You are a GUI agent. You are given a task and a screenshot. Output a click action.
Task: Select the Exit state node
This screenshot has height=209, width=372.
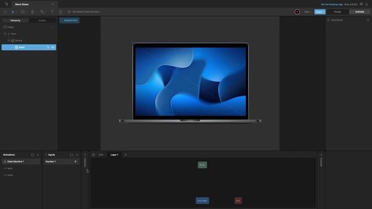tap(238, 201)
